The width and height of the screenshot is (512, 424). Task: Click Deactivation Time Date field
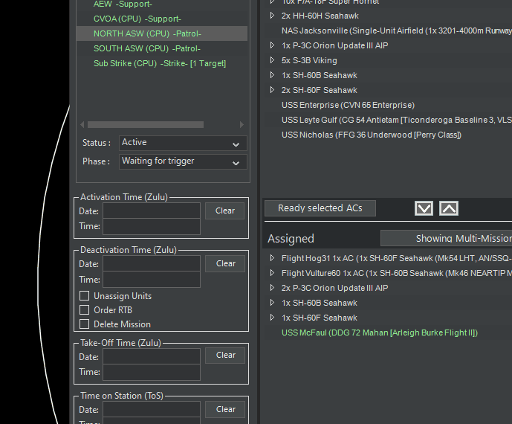tap(152, 263)
